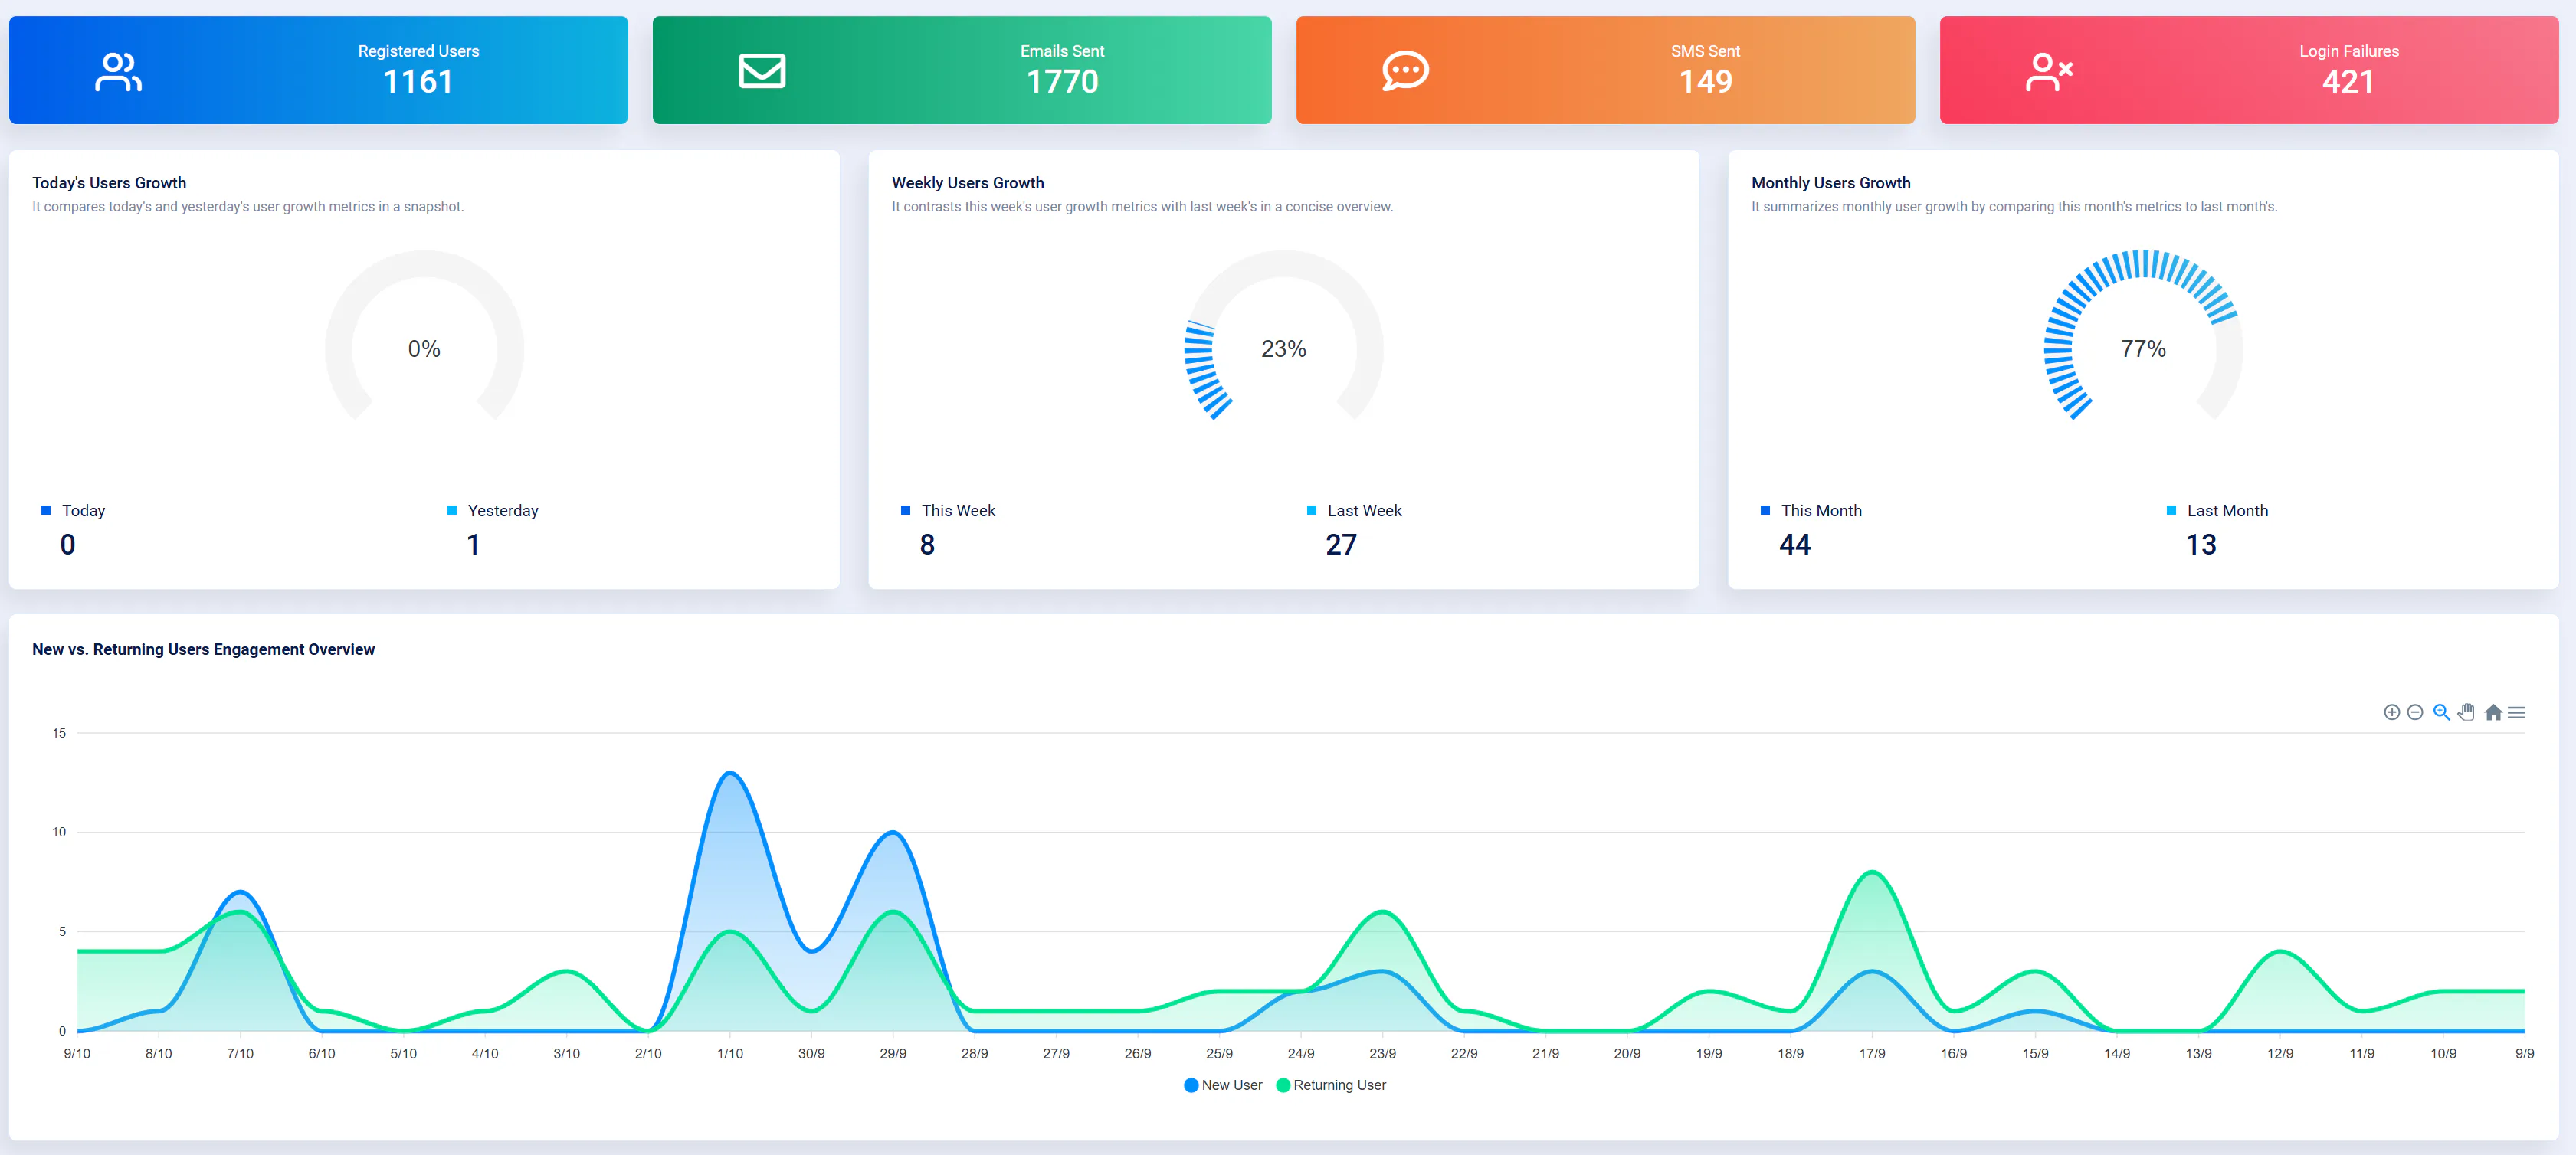Click the Weekly Users Growth title

click(x=968, y=182)
